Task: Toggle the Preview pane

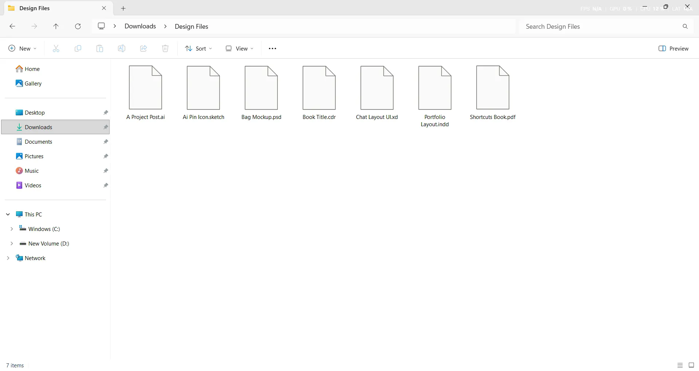Action: (673, 48)
